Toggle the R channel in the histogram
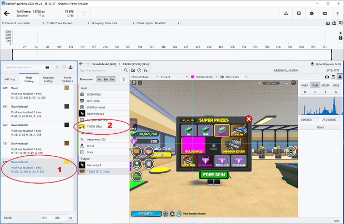 tap(305, 92)
